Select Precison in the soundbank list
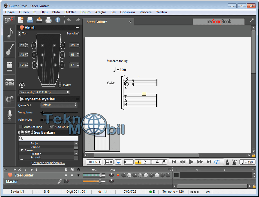 (x=36, y=154)
